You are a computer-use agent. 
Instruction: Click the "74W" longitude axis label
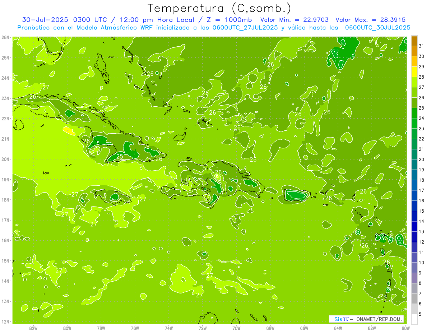[169, 328]
